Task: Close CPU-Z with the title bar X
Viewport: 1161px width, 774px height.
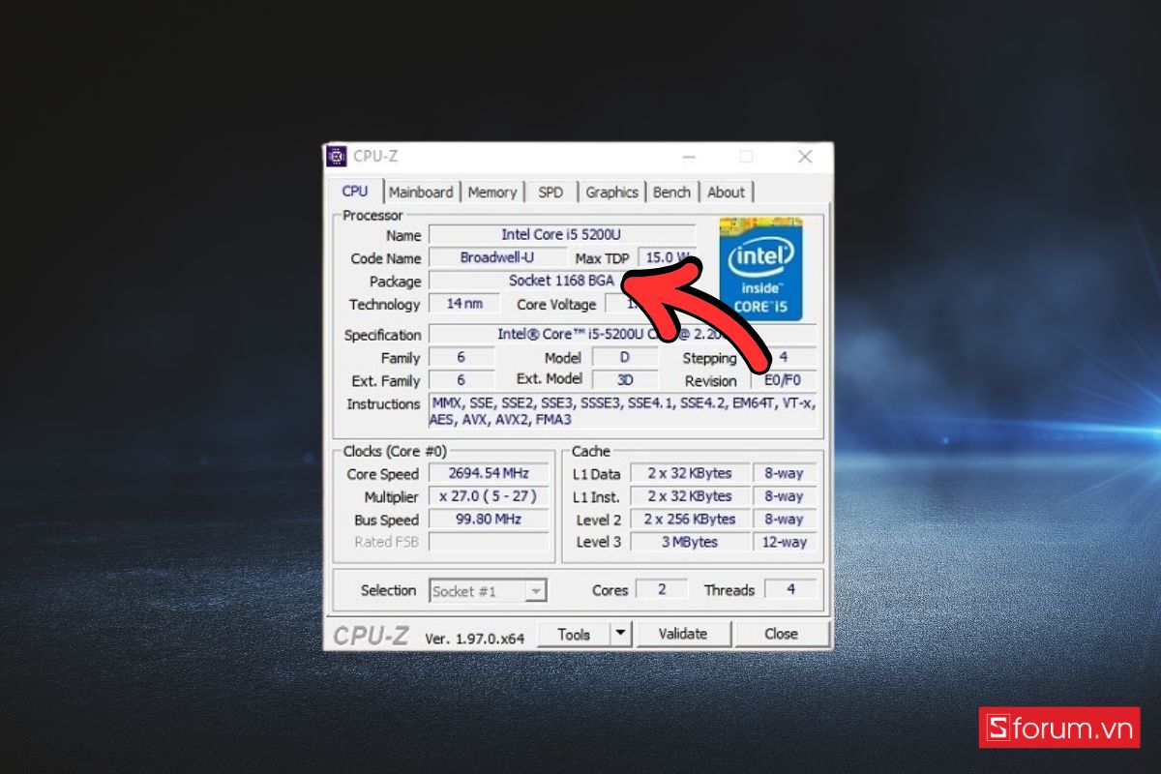Action: click(805, 157)
